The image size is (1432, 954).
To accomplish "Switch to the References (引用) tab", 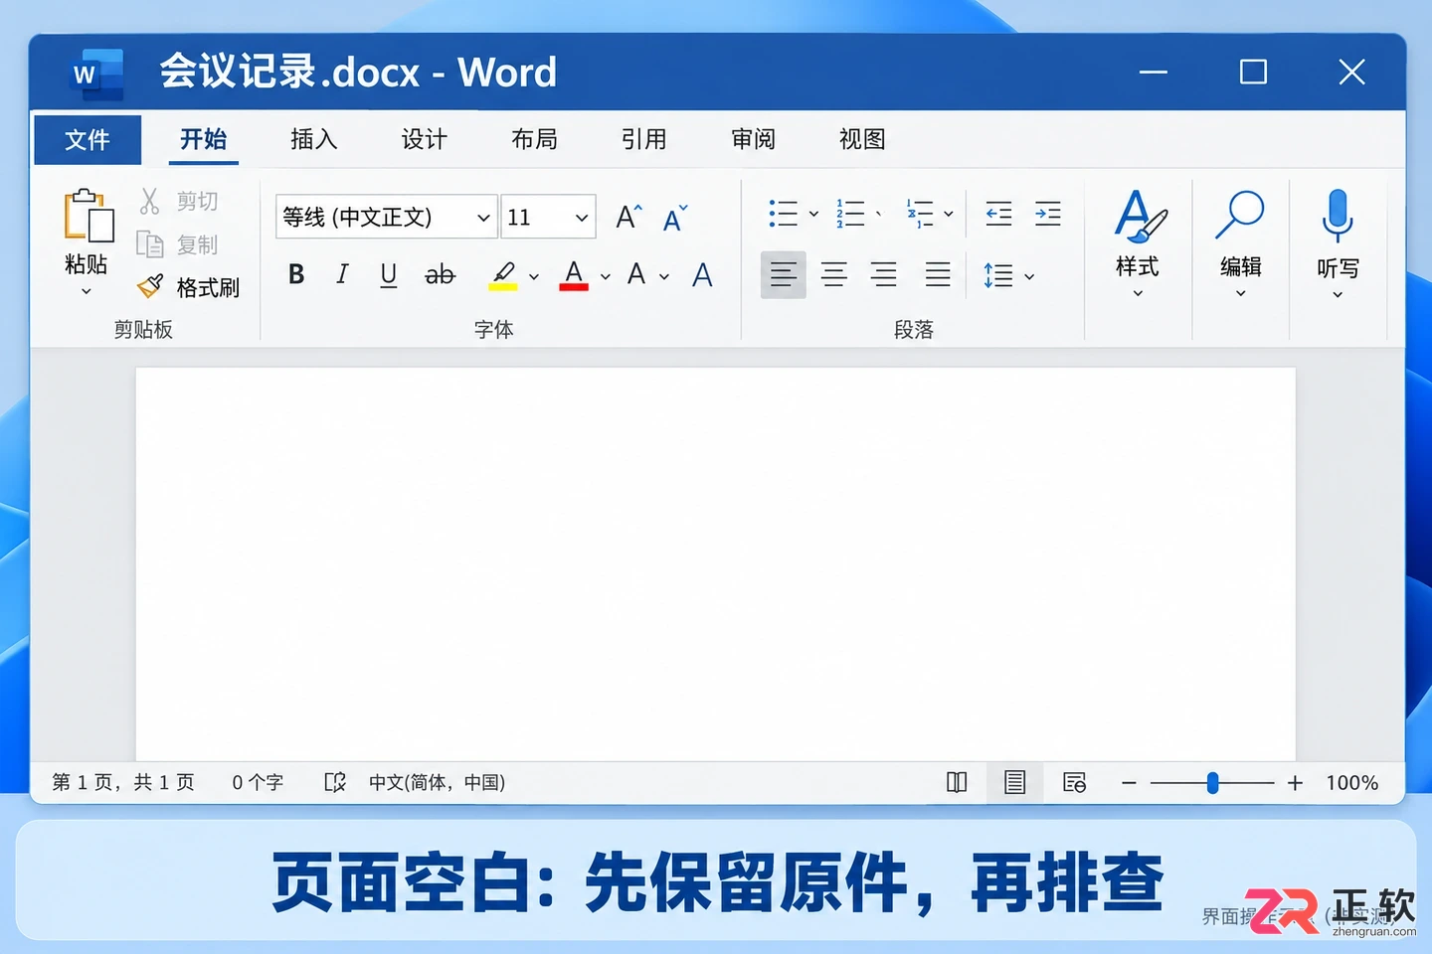I will point(644,140).
